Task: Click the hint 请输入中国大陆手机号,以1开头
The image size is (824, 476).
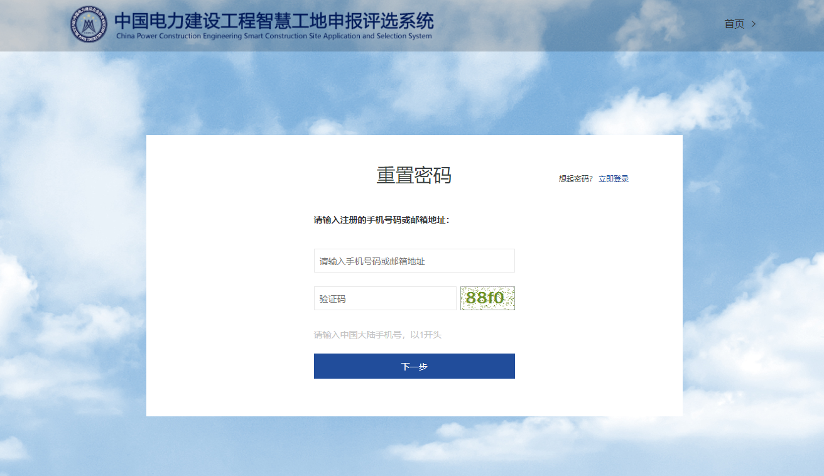Action: (377, 335)
